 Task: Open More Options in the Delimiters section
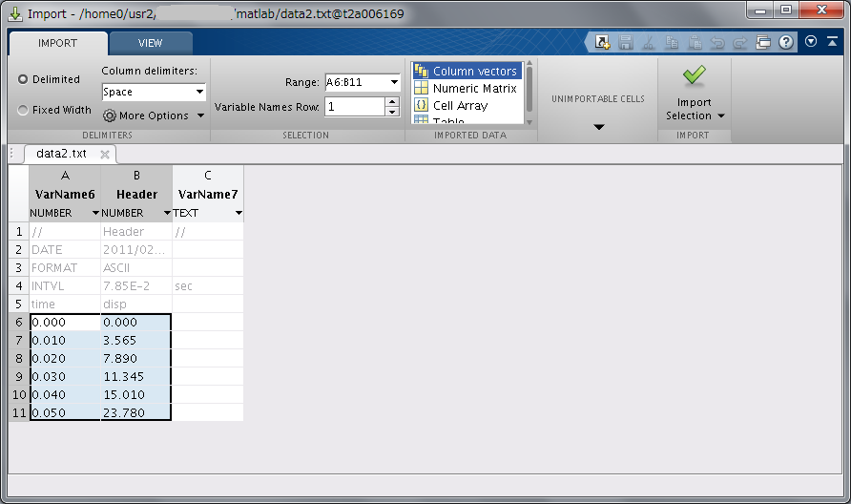point(153,115)
